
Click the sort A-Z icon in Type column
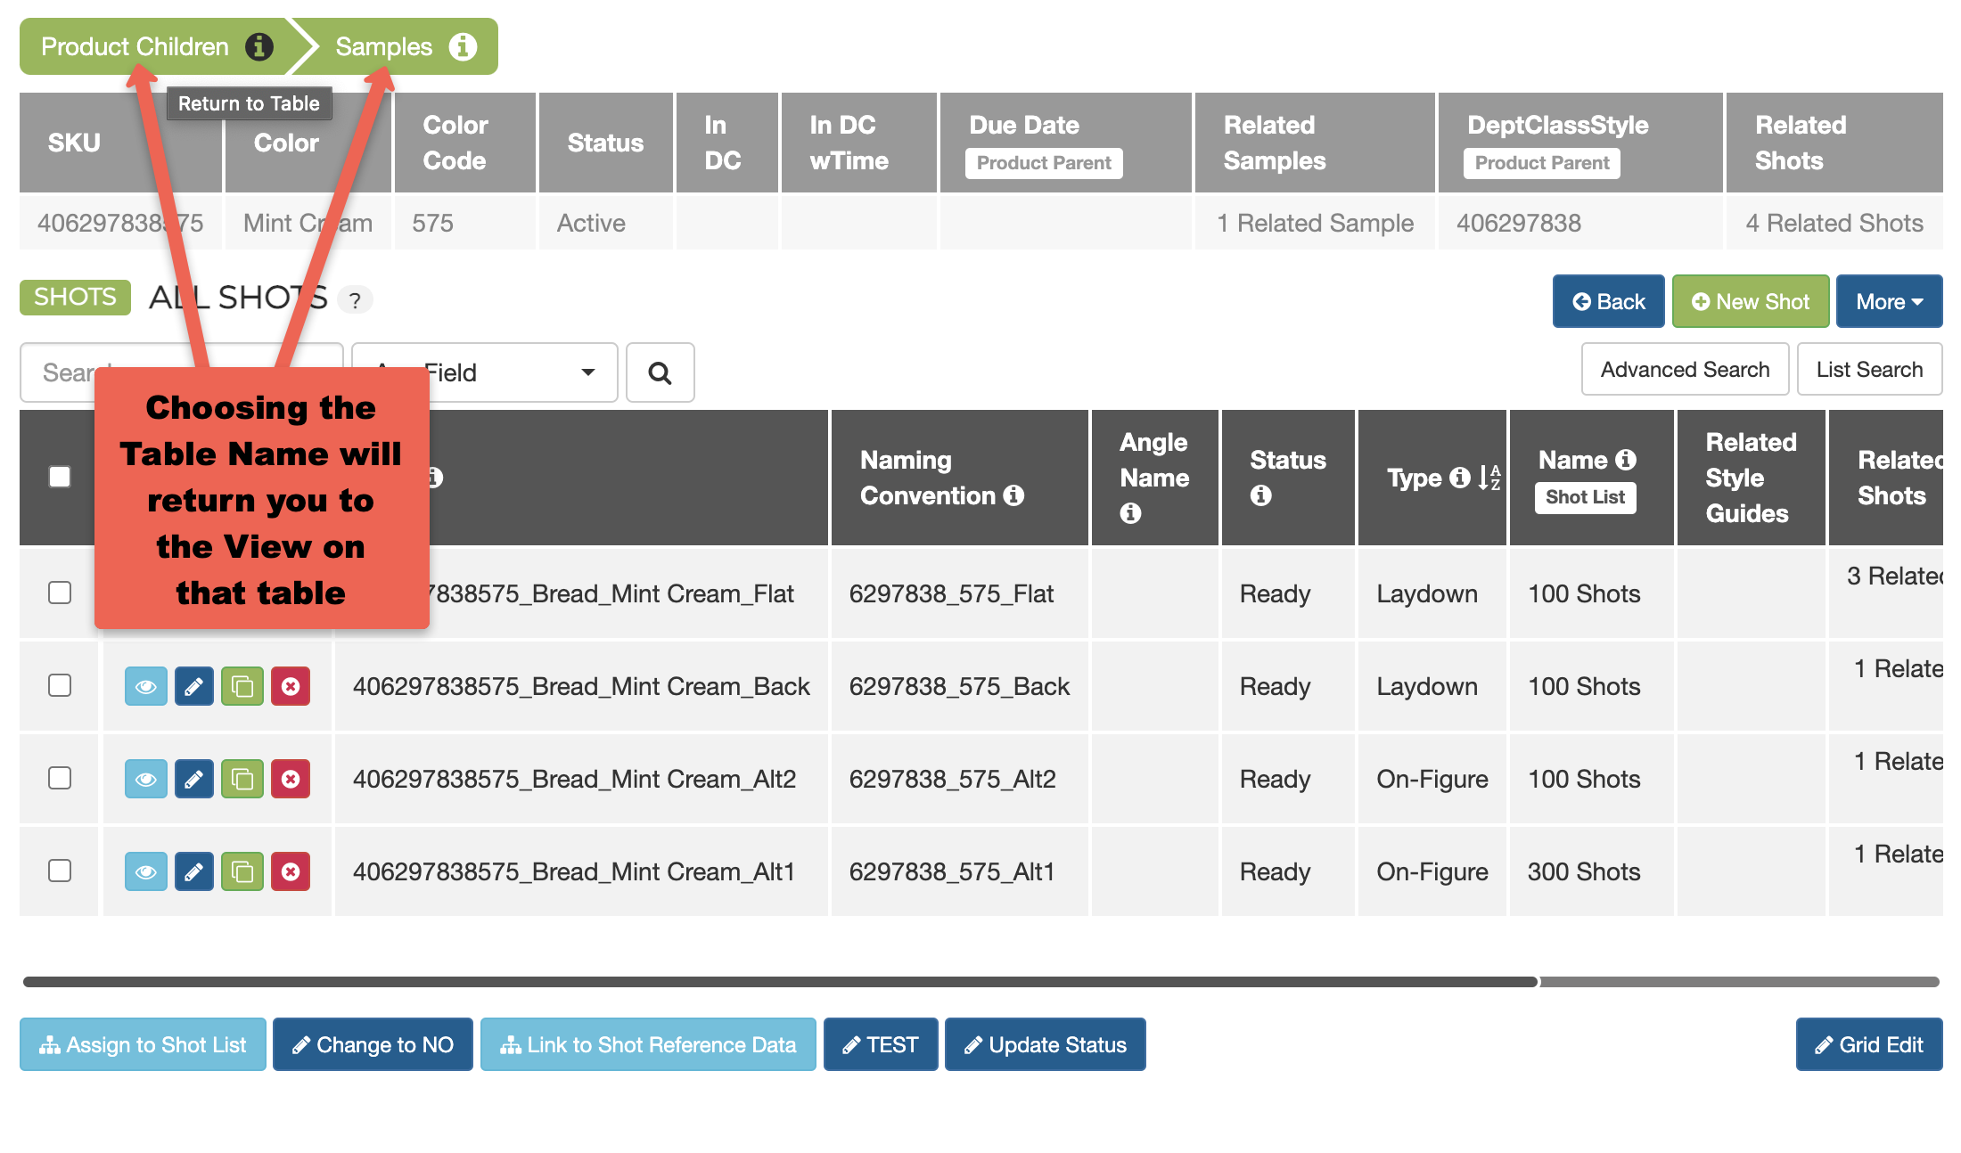1489,478
